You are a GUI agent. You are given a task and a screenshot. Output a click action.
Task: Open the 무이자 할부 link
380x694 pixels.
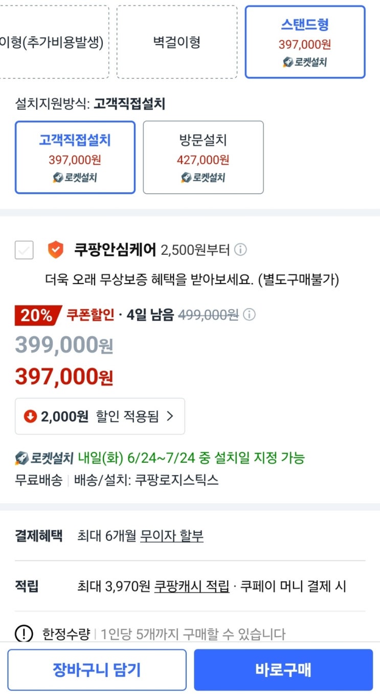[x=172, y=536]
